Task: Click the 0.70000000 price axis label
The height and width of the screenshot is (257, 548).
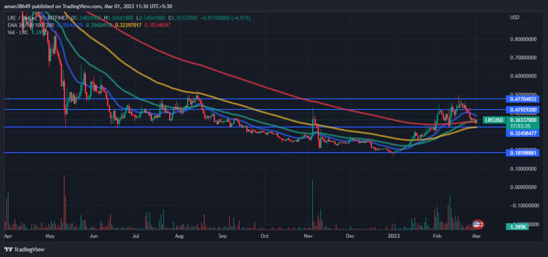Action: (523, 57)
